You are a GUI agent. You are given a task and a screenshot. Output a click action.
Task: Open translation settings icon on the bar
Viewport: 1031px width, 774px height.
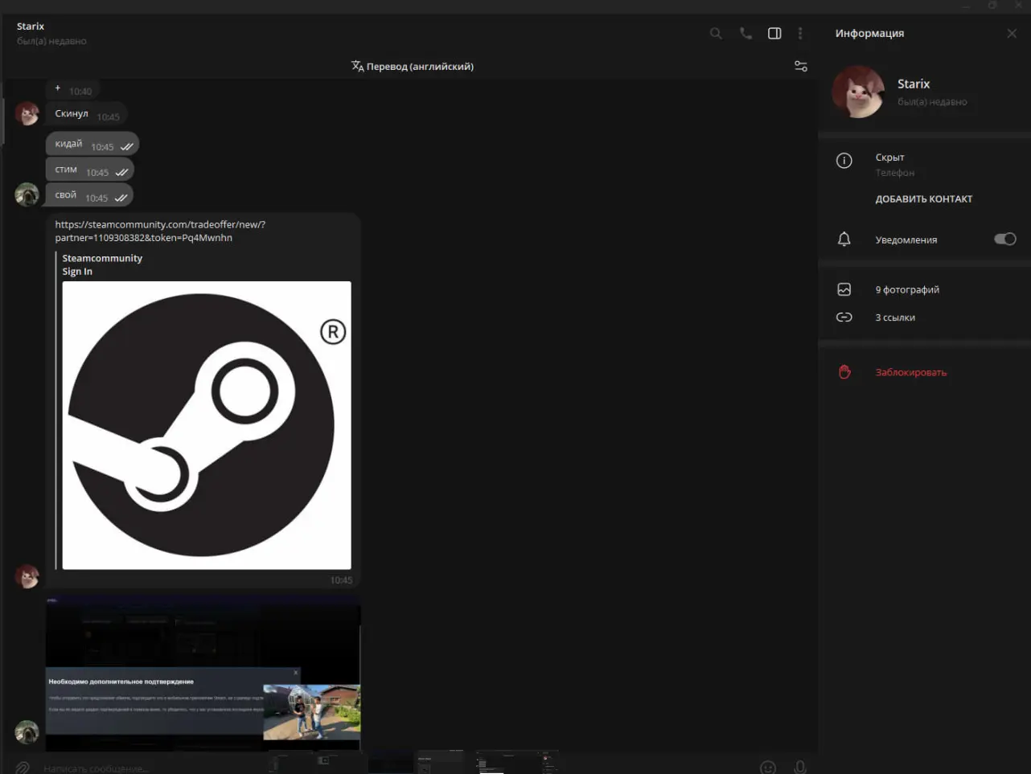tap(800, 67)
